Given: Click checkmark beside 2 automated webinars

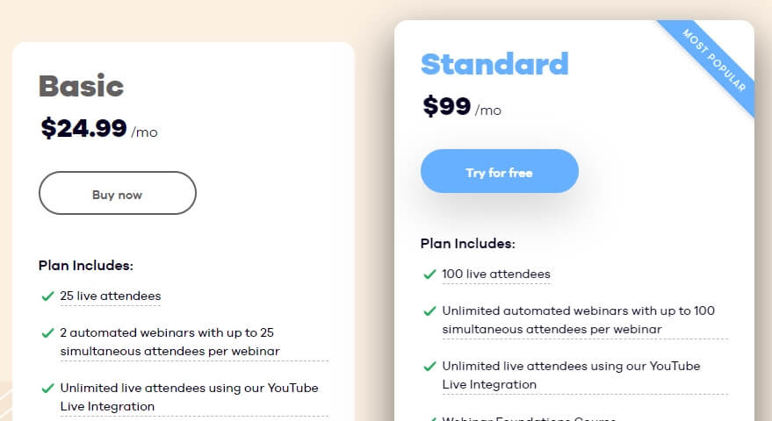Looking at the screenshot, I should click(x=47, y=333).
